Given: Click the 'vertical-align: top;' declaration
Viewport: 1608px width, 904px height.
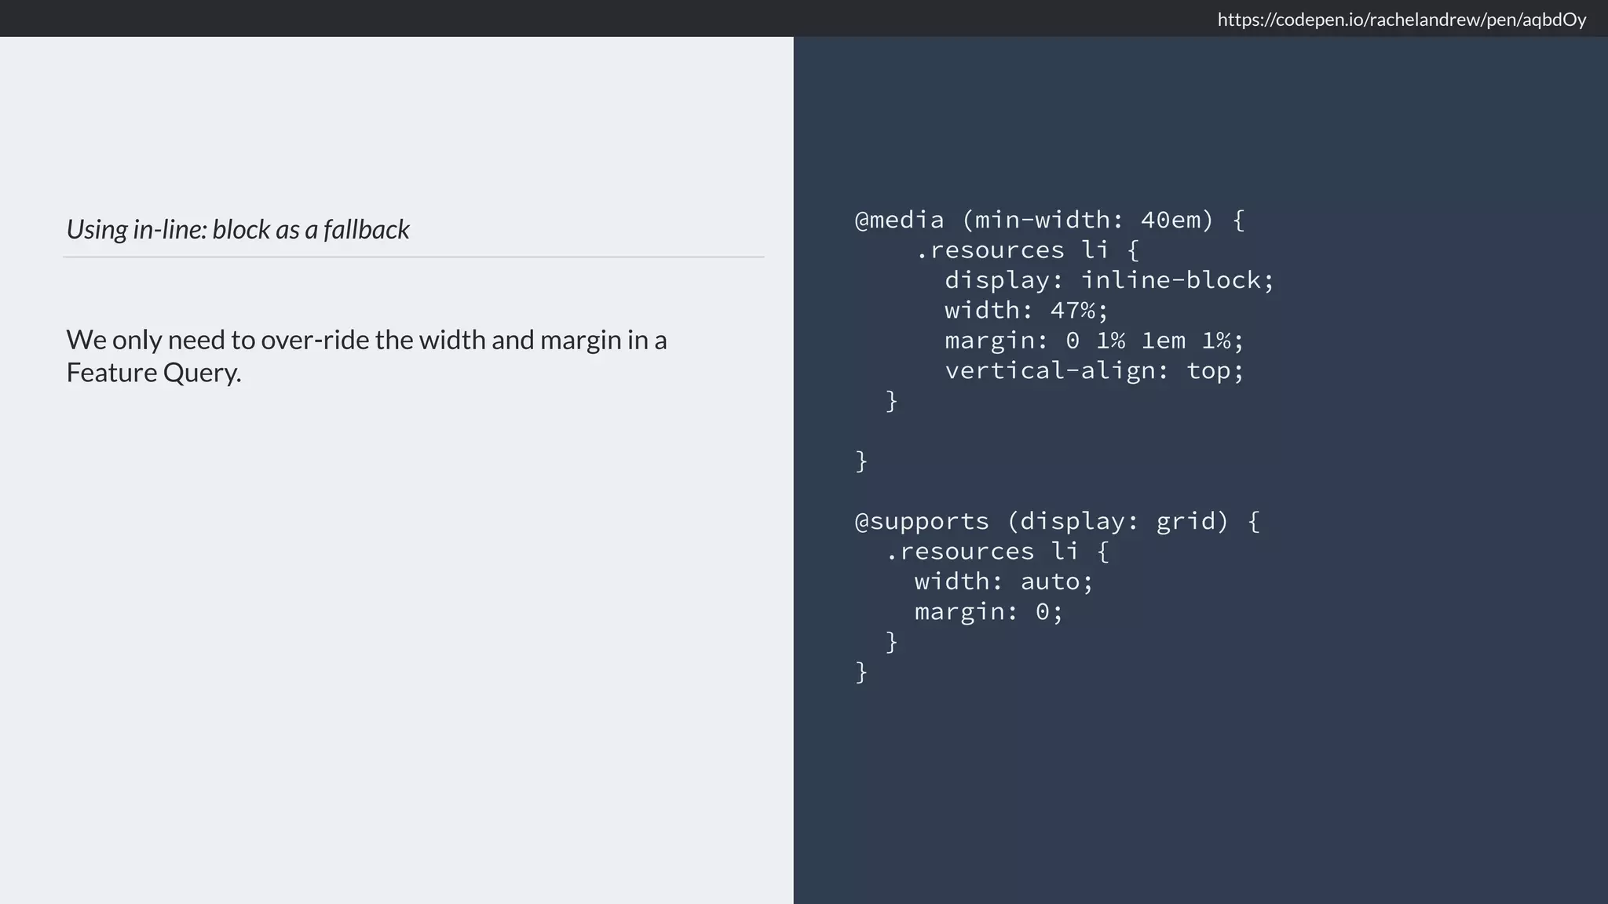Looking at the screenshot, I should coord(1094,370).
